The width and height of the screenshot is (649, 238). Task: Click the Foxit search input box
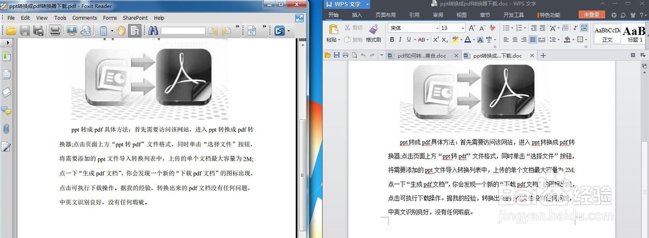pos(183,30)
